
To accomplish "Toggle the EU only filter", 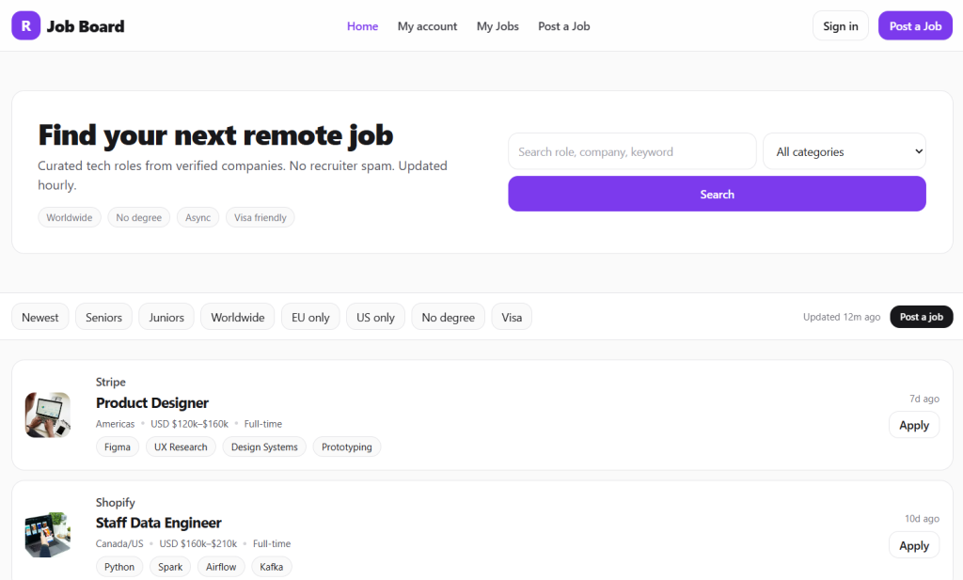I will tap(310, 317).
